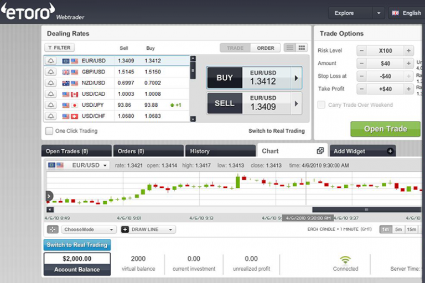Select the Chart tab
The width and height of the screenshot is (425, 283).
[292, 151]
